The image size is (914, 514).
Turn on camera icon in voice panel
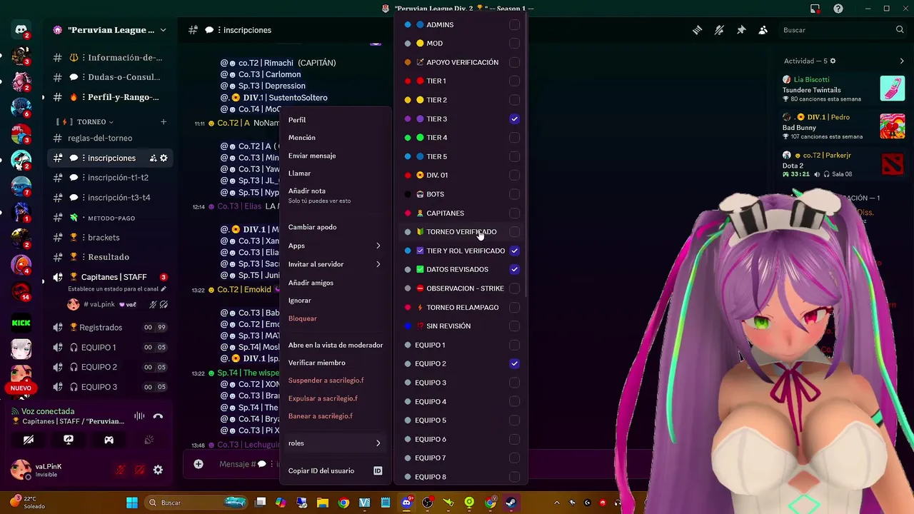tap(29, 440)
